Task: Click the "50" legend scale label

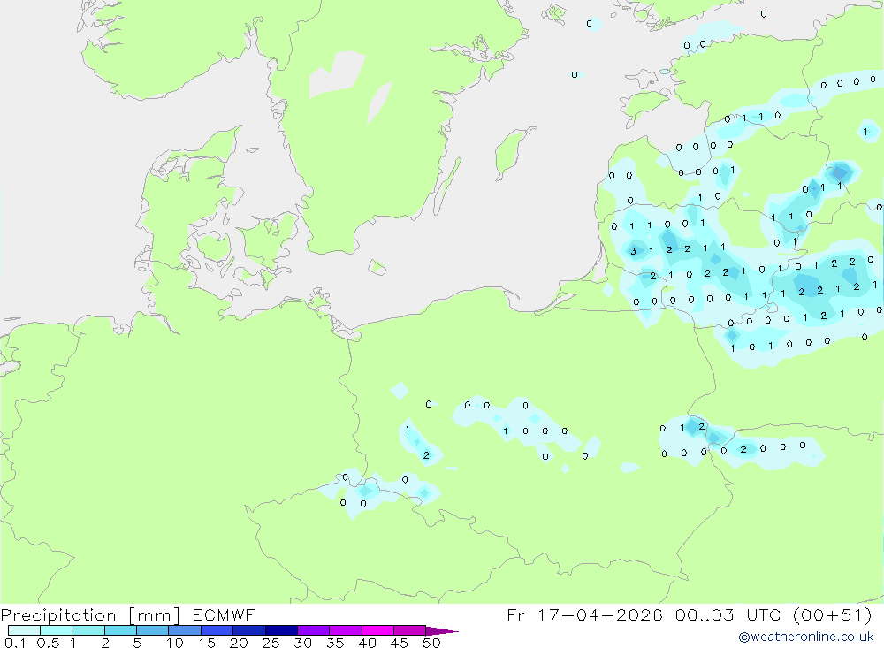Action: pos(432,643)
